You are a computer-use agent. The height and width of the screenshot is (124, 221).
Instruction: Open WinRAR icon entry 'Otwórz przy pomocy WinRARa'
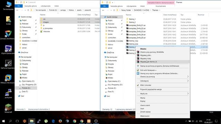click(138, 52)
